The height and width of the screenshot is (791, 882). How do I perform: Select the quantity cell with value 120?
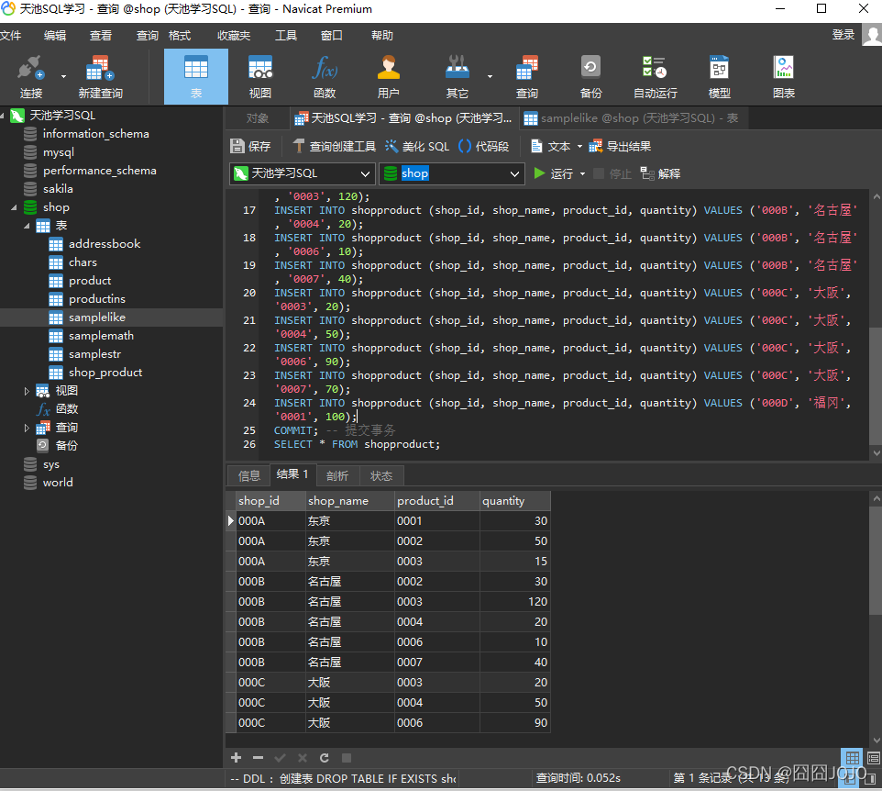[514, 601]
